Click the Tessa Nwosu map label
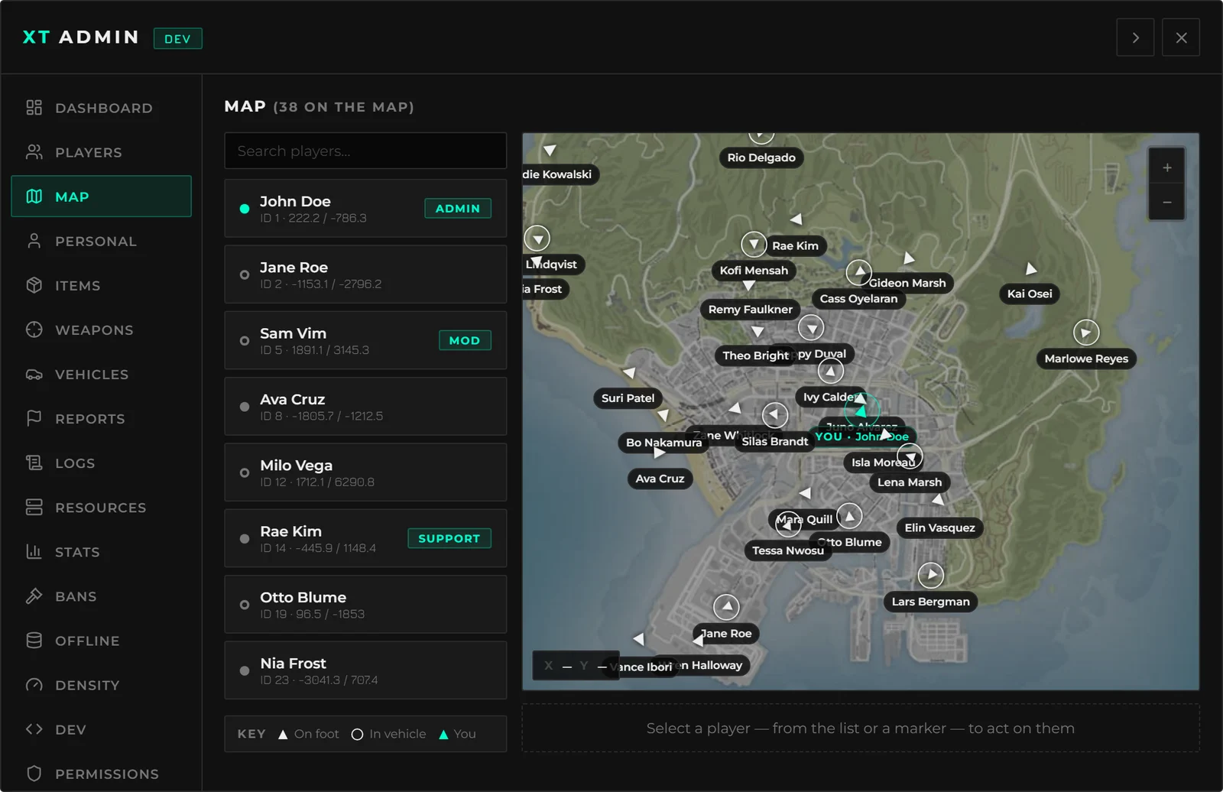 tap(788, 550)
